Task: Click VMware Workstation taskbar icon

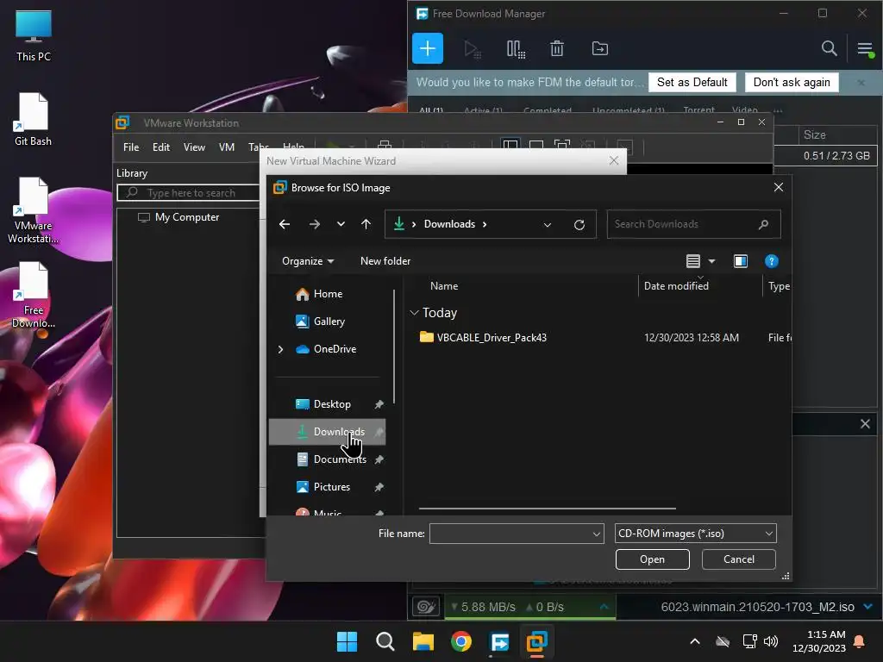Action: point(537,641)
